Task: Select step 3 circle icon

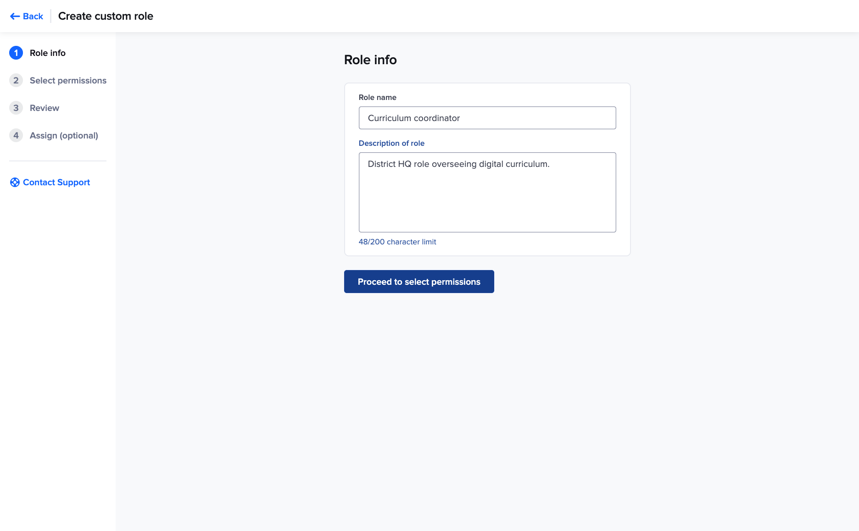Action: 16,108
